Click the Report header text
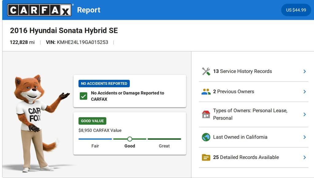Image resolution: width=314 pixels, height=178 pixels. [x=89, y=10]
